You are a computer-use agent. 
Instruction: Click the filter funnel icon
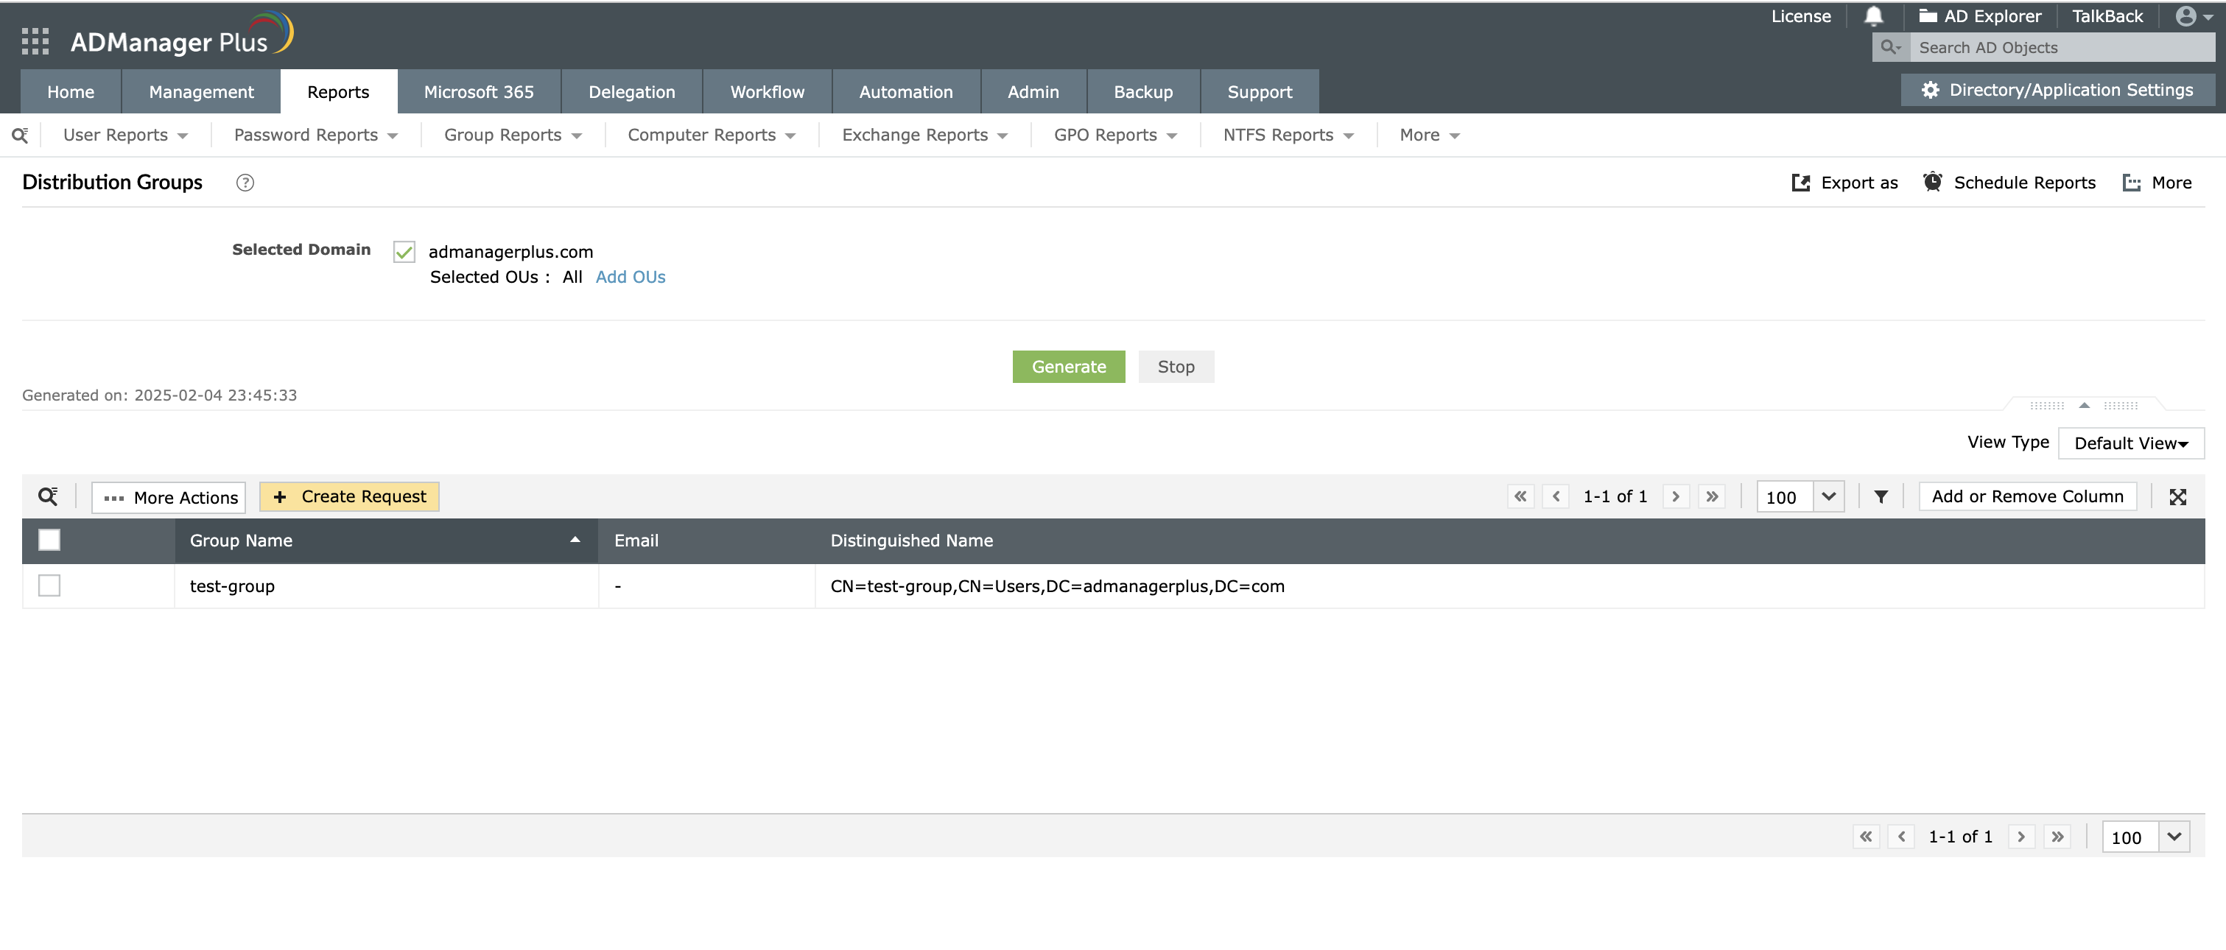[1881, 496]
